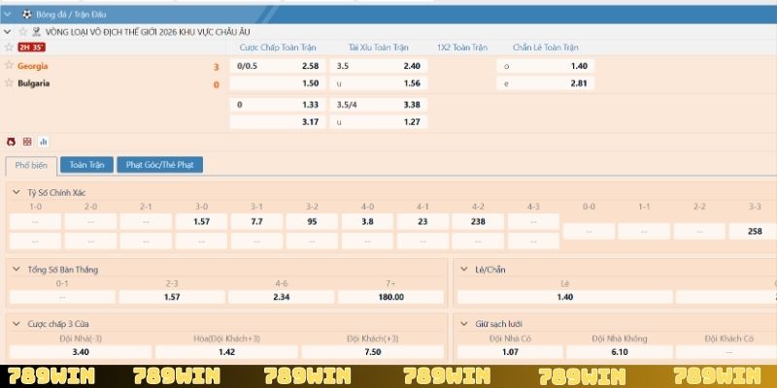The height and width of the screenshot is (388, 777).
Task: Bet on Đội Nhà Không clean sheet 6.10
Action: click(x=621, y=352)
